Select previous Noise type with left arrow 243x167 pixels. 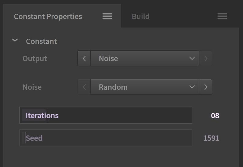pyautogui.click(x=84, y=87)
